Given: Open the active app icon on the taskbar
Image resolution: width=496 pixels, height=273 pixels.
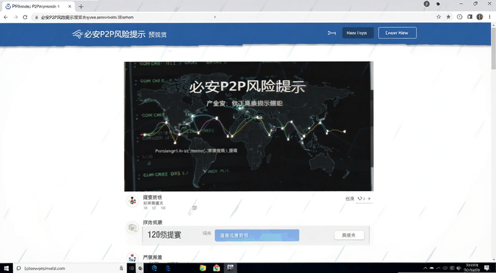Looking at the screenshot, I should (230, 268).
